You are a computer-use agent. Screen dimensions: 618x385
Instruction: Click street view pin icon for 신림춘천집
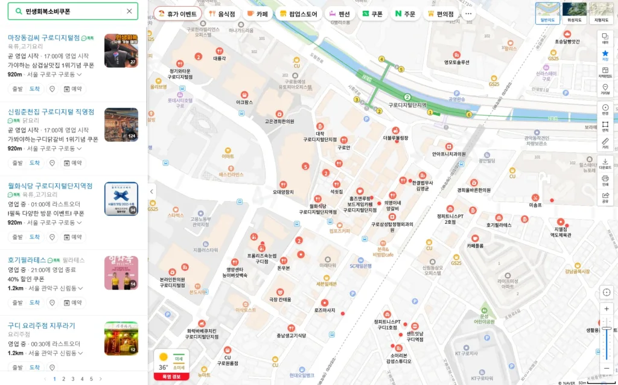pos(52,163)
